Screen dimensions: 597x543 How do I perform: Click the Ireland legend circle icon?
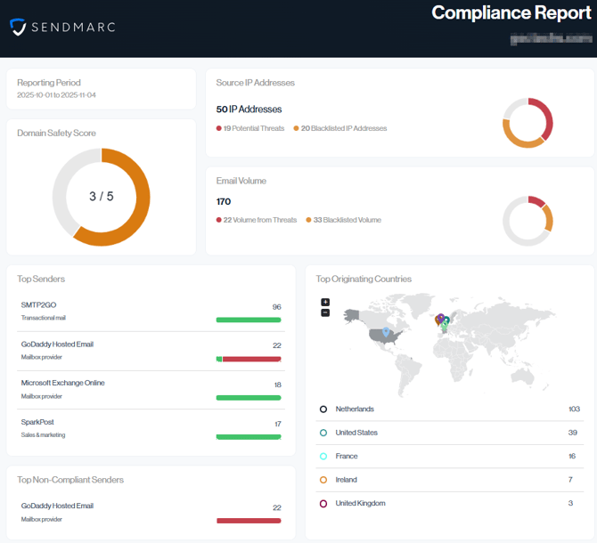323,480
